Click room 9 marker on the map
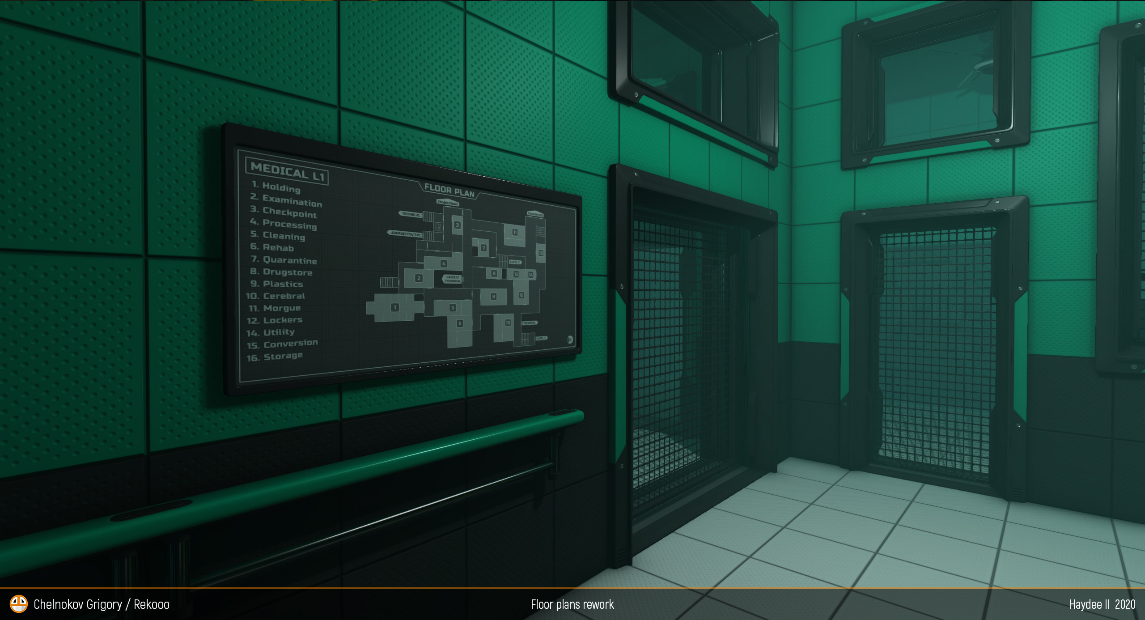Screen dimensions: 1145x620 coord(493,296)
